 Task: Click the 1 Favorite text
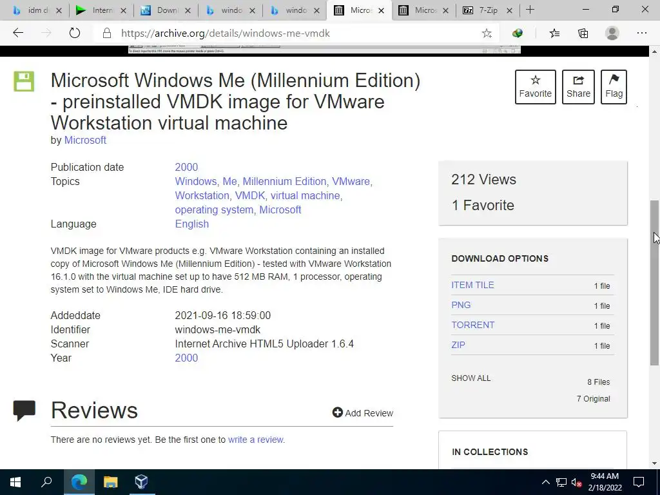[483, 205]
